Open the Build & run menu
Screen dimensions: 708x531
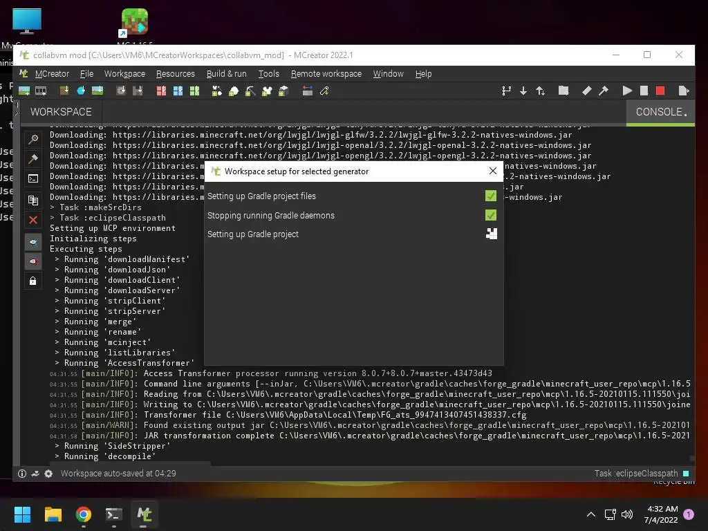[226, 73]
